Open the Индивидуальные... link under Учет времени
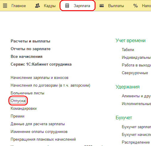This screenshot has width=151, height=146. tap(136, 58)
